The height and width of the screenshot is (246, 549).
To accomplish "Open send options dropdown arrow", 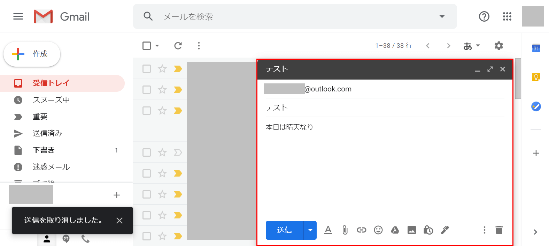I will [310, 230].
